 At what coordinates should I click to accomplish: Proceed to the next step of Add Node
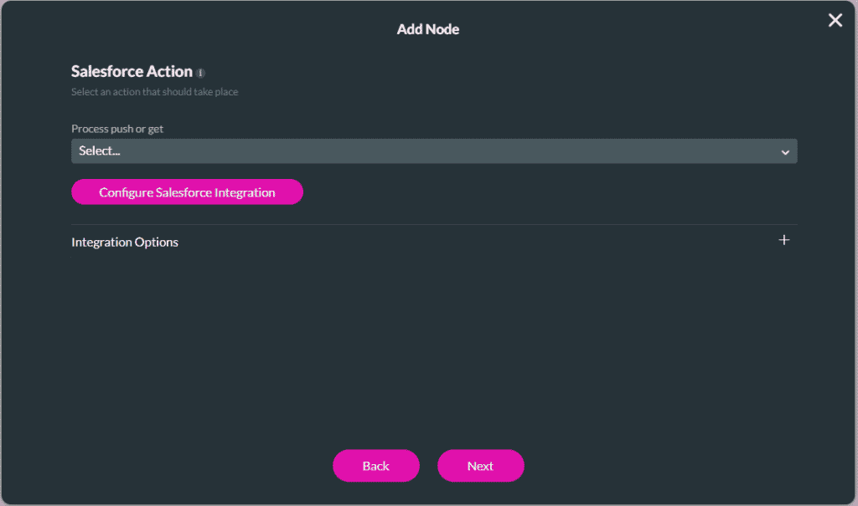[480, 466]
